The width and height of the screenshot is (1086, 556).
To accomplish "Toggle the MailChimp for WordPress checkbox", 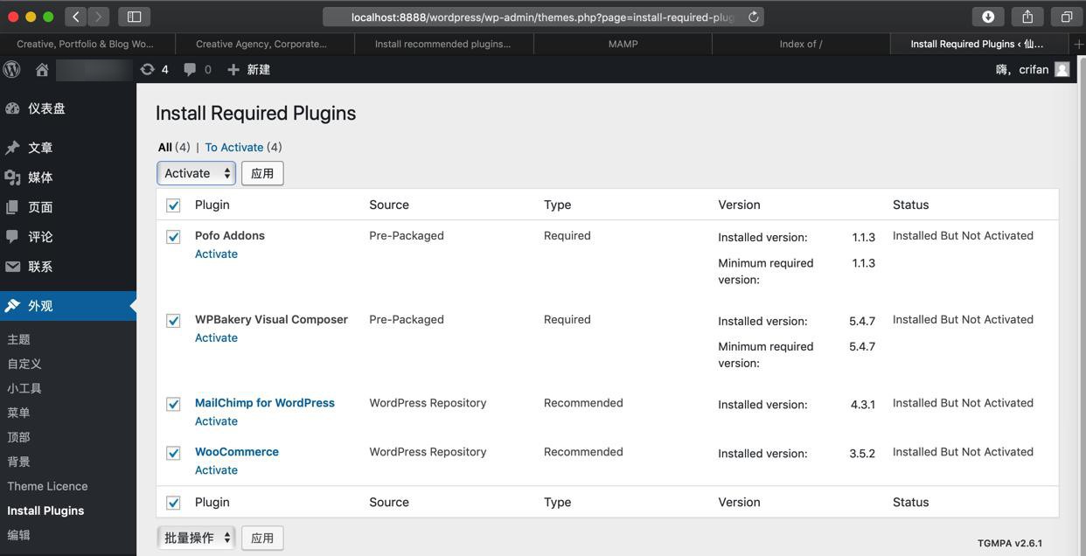I will 173,404.
